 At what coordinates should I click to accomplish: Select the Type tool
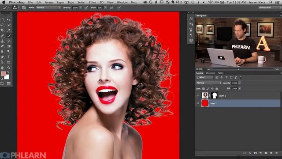tap(8, 57)
